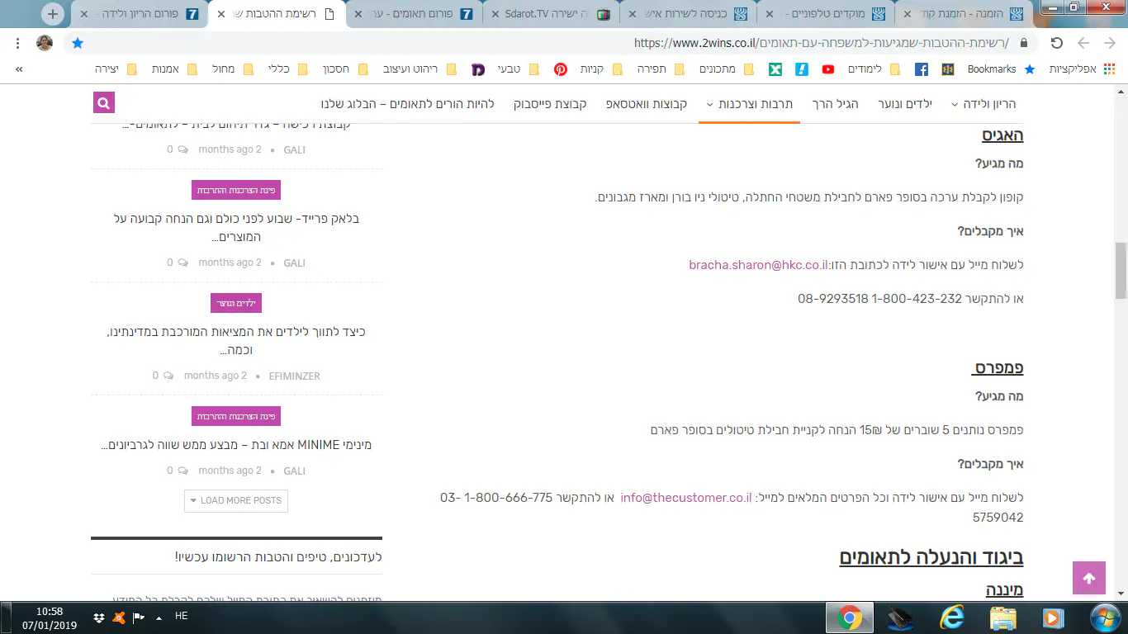The height and width of the screenshot is (634, 1128).
Task: Click the info@thecustomer.co.il email link
Action: coord(686,498)
